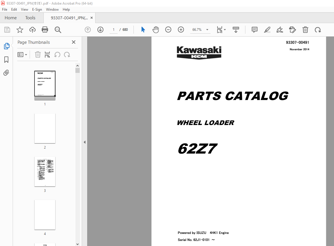The height and width of the screenshot is (246, 334).
Task: Open the Sign document pen tool
Action: 280,30
